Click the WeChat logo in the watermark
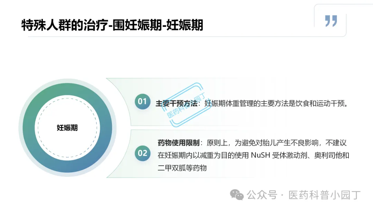This screenshot has width=373, height=210. [x=237, y=195]
